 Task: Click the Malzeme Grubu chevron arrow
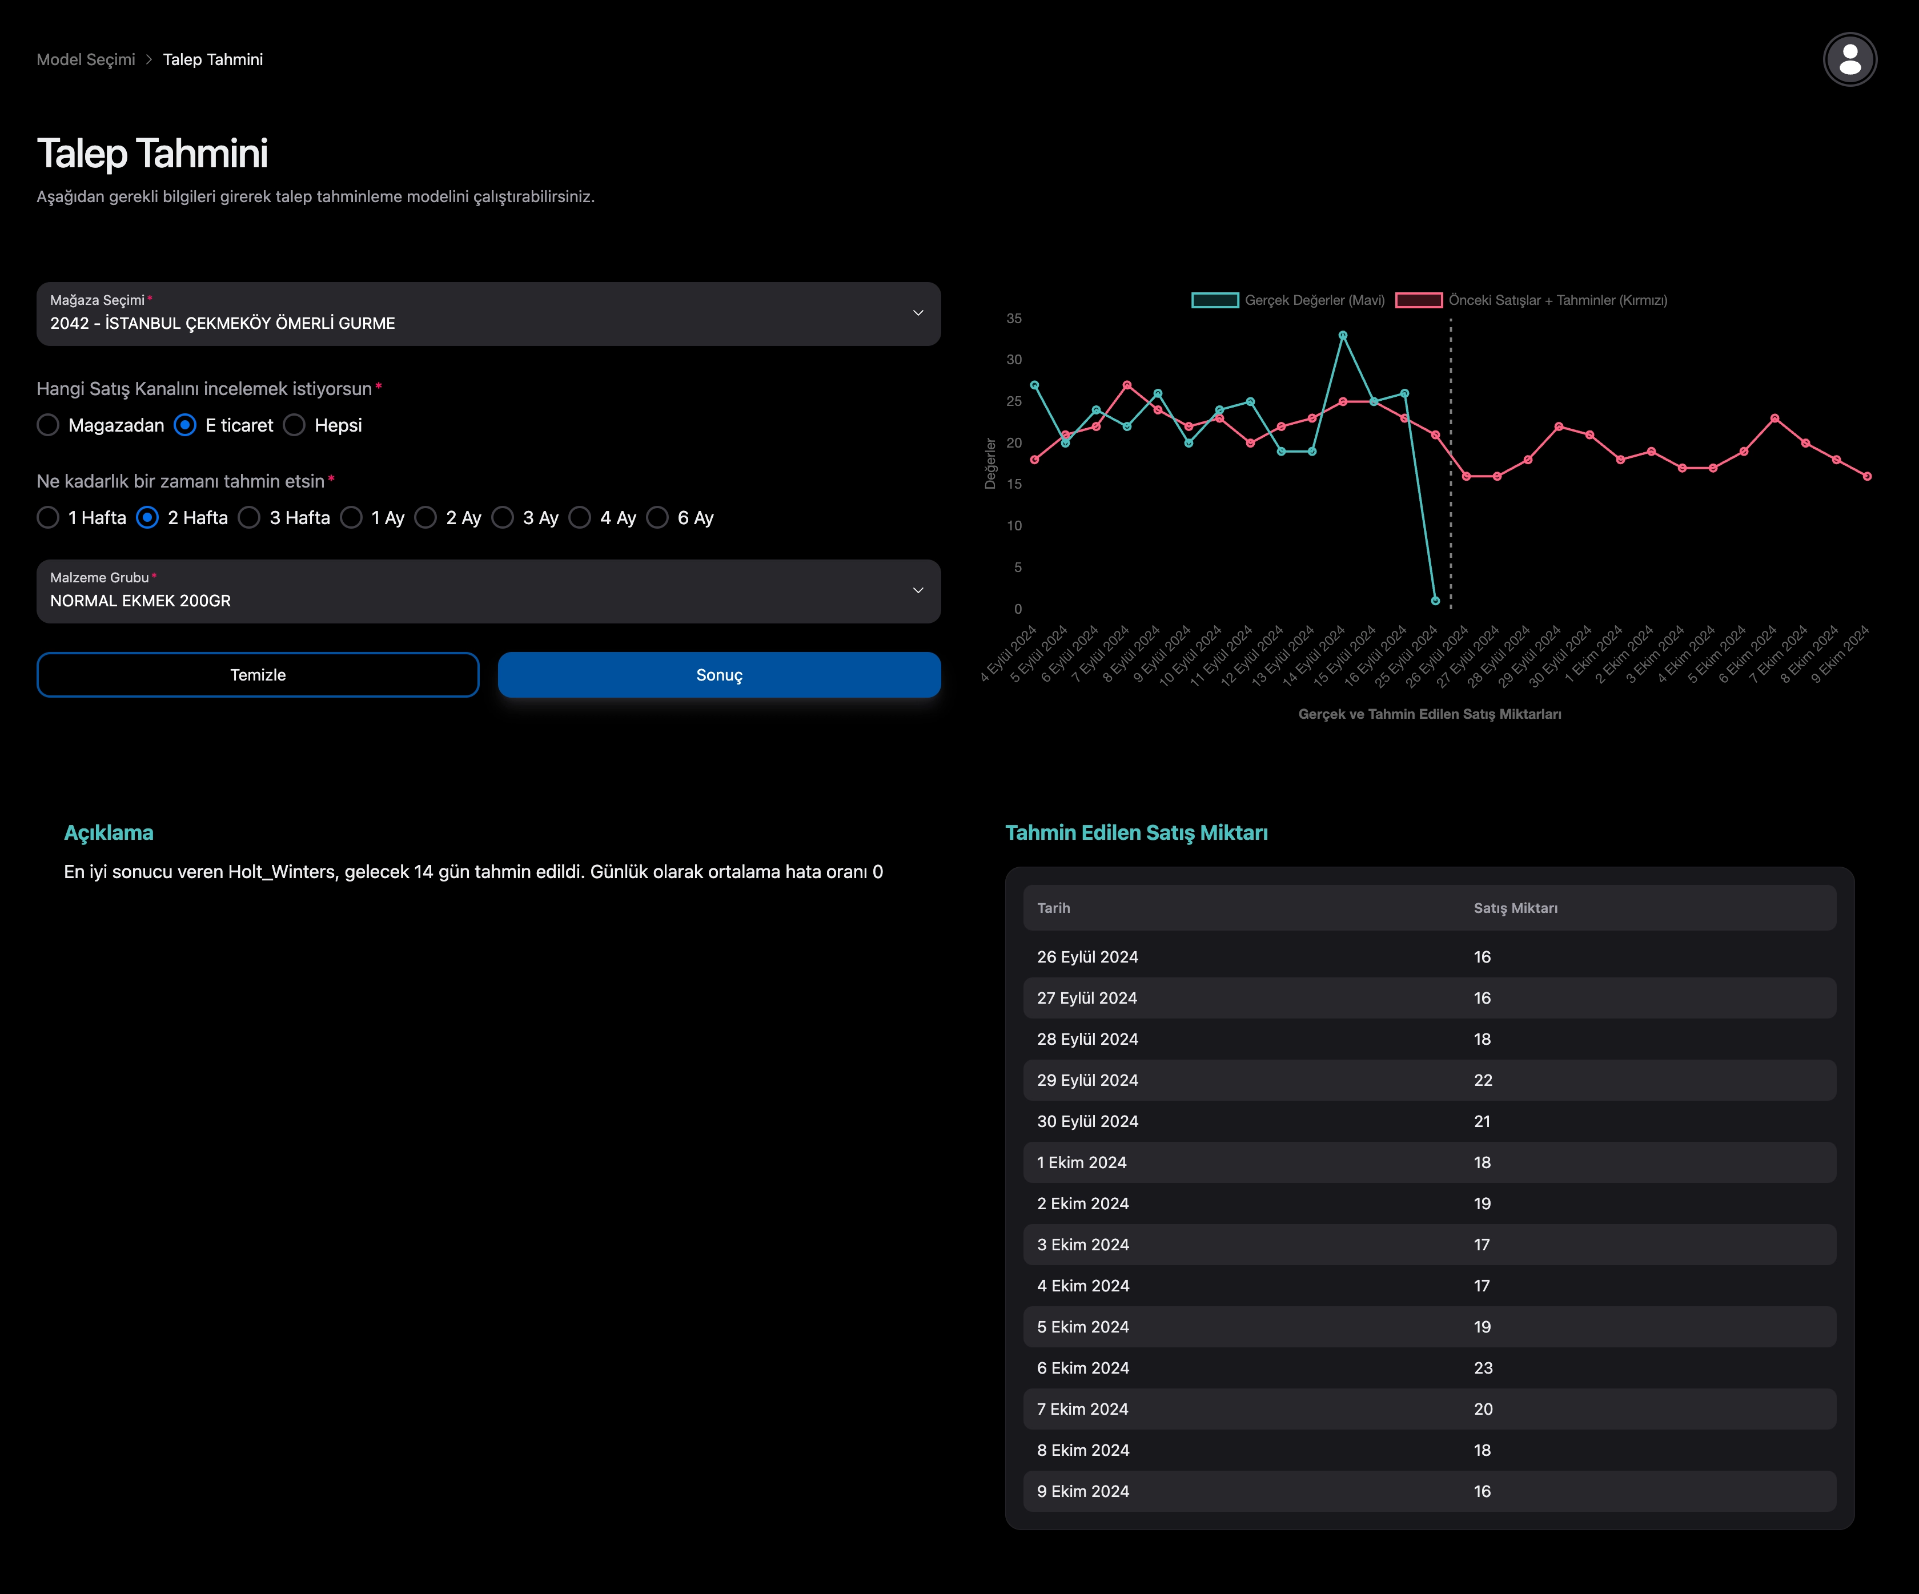(x=917, y=591)
